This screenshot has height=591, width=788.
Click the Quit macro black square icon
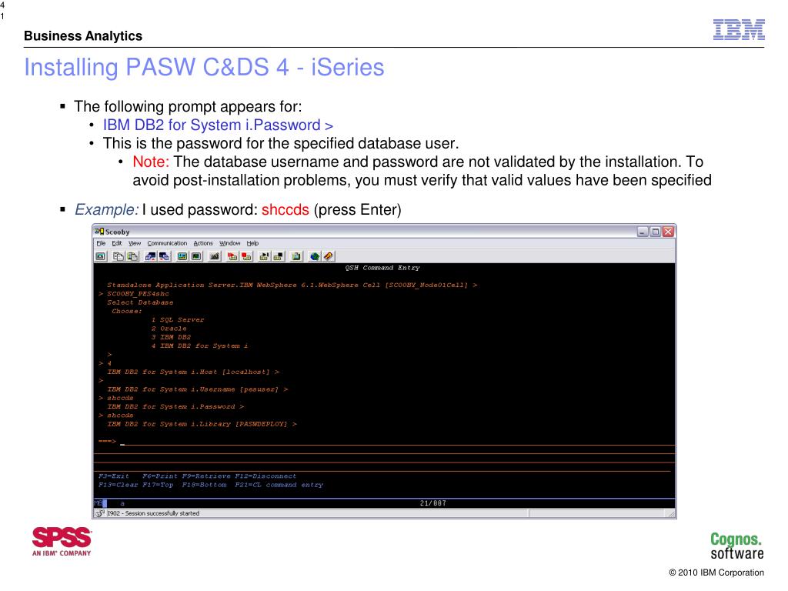point(278,256)
